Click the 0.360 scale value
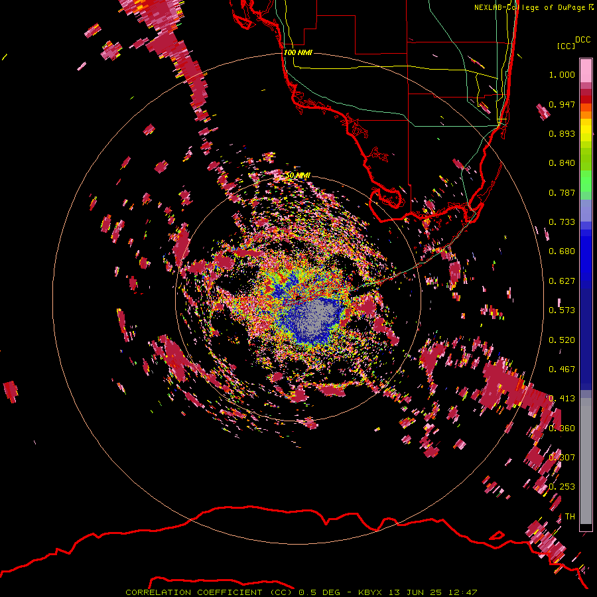Image resolution: width=597 pixels, height=597 pixels. pos(562,429)
